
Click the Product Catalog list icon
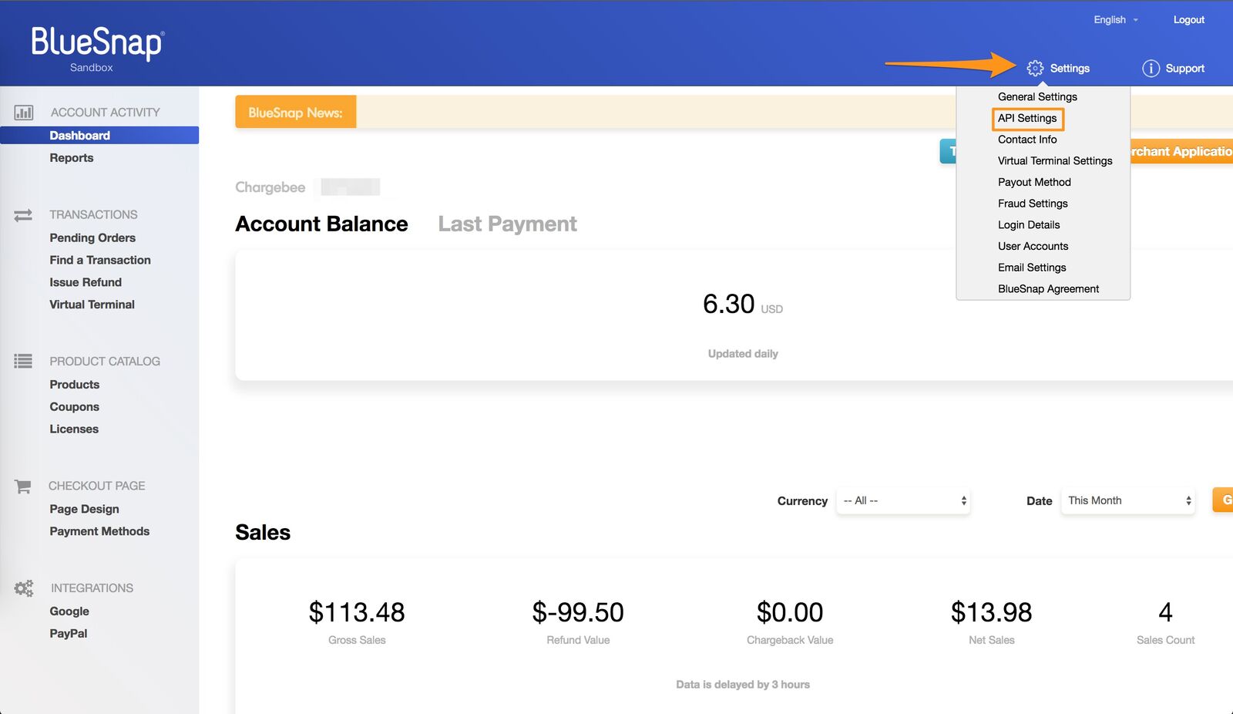tap(23, 361)
